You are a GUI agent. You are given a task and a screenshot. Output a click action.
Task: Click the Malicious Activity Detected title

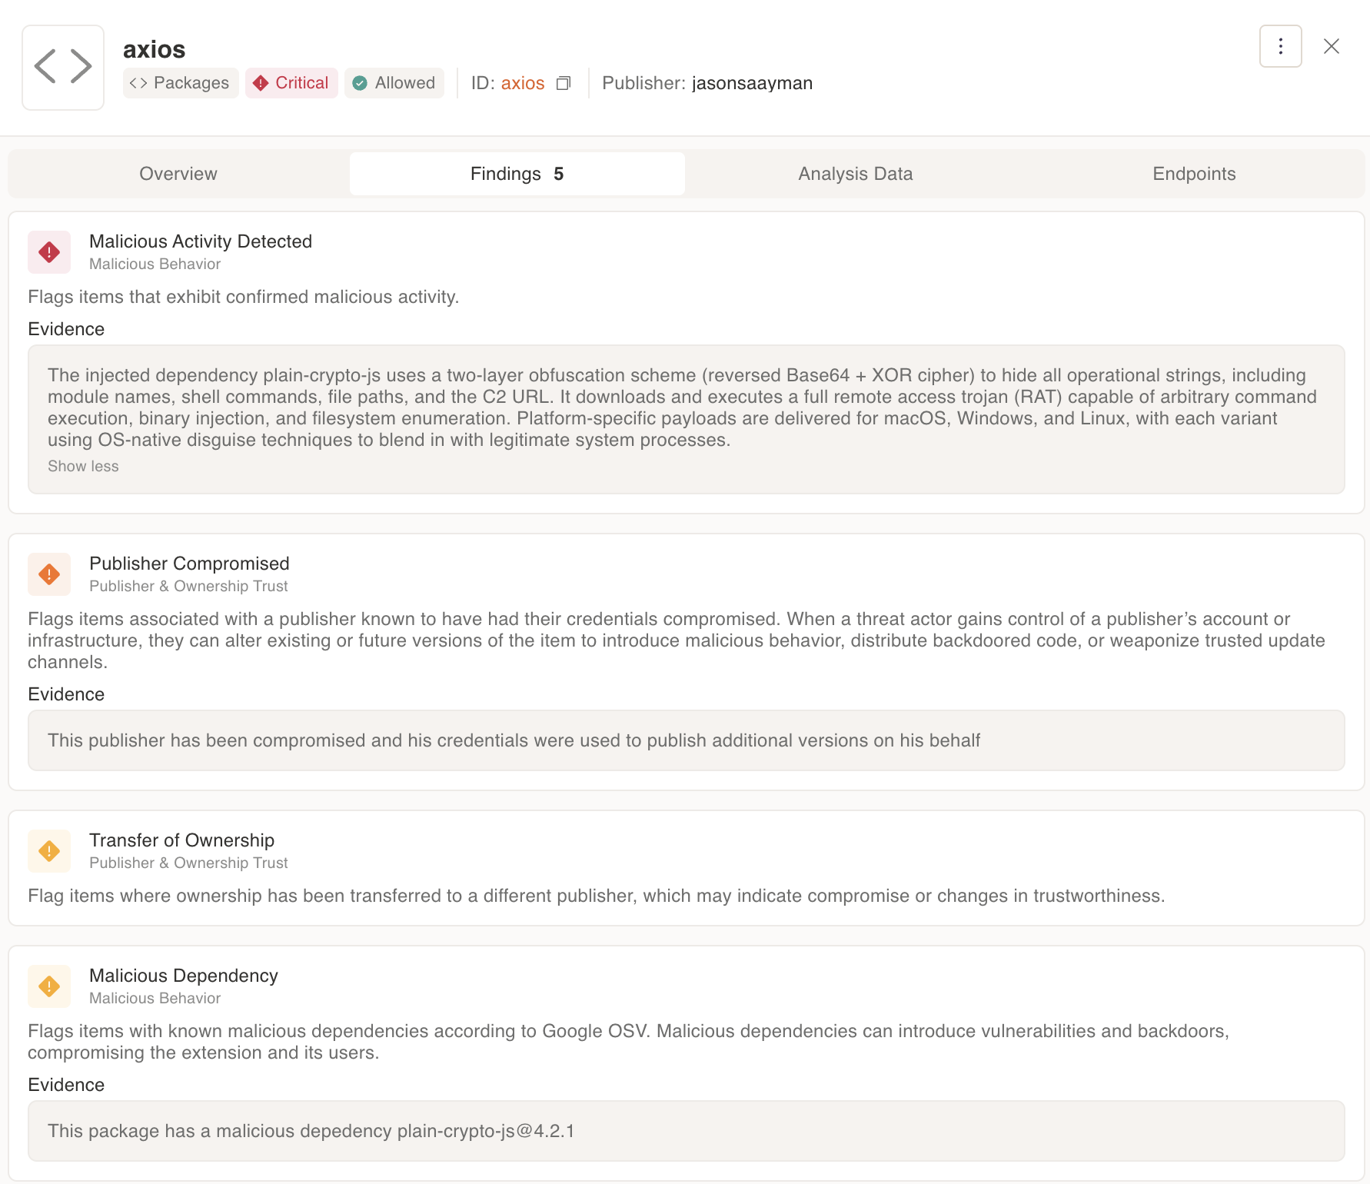(201, 241)
